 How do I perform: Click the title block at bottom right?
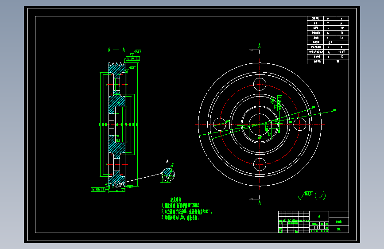[314, 222]
